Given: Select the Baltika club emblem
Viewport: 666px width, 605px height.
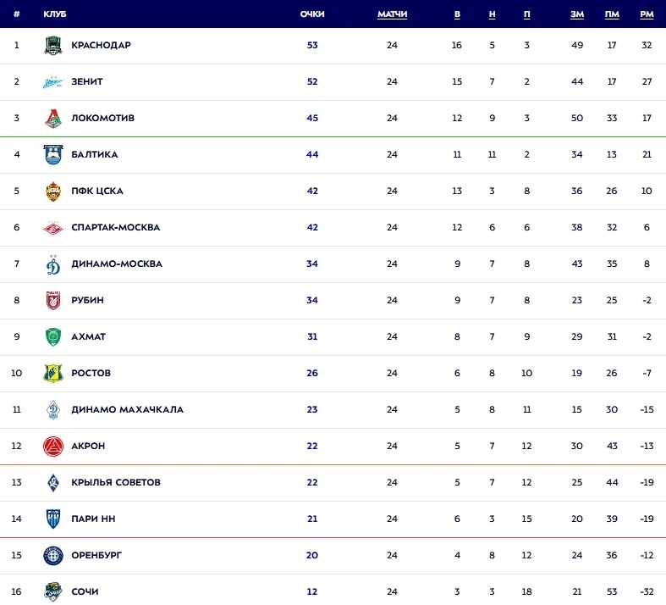Looking at the screenshot, I should click(x=53, y=154).
